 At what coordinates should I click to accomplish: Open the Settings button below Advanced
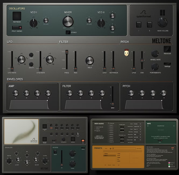167,64
